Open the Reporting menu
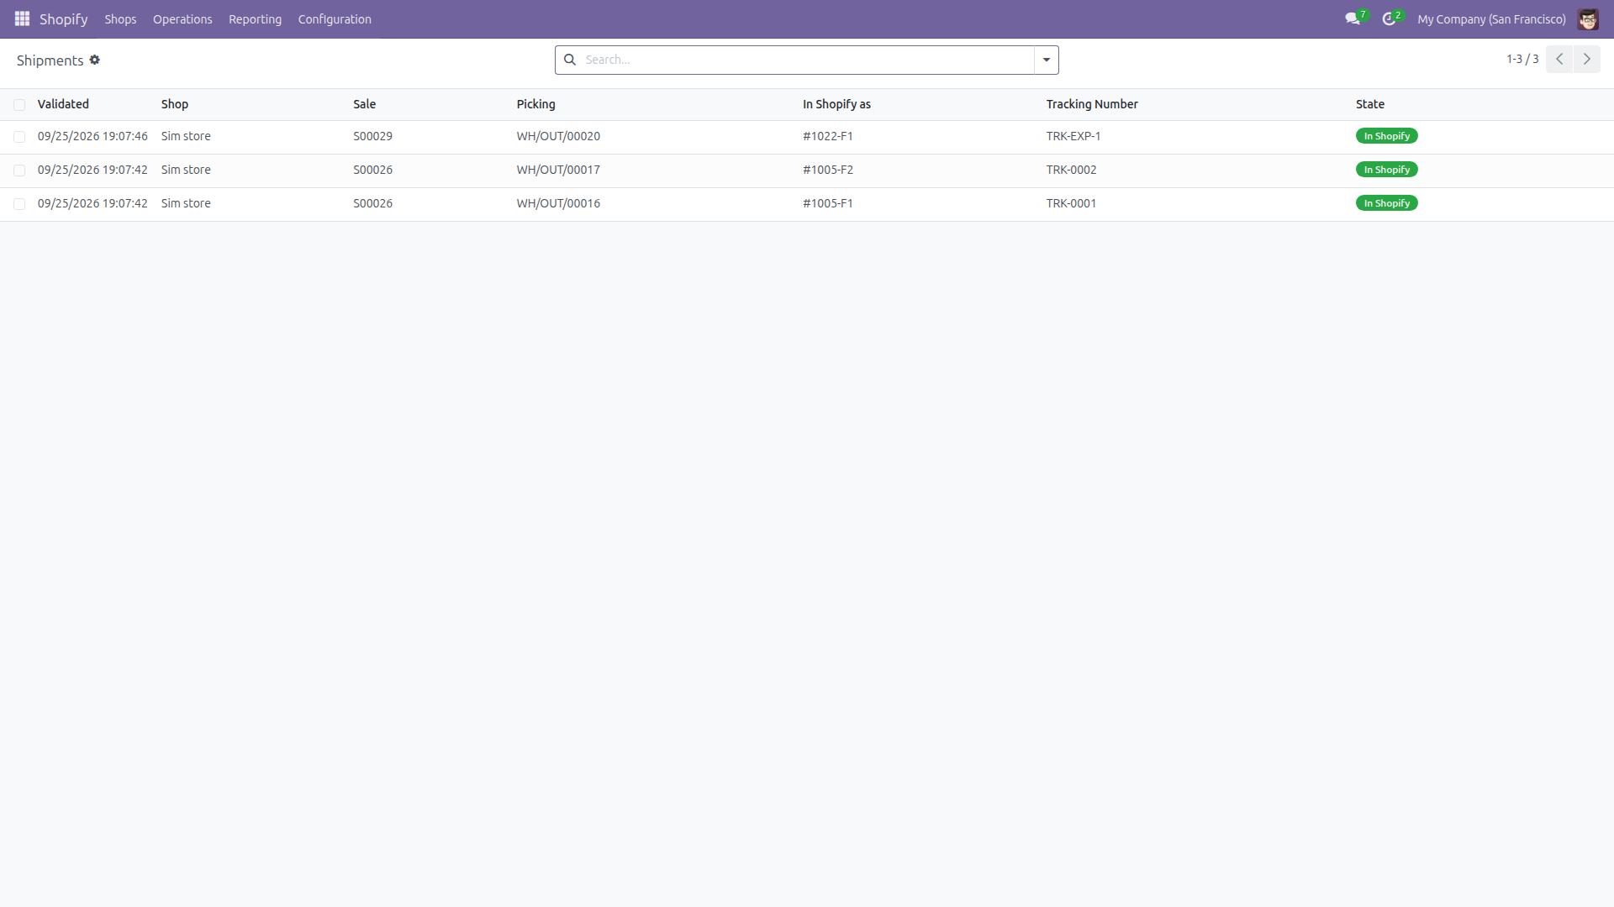 point(255,18)
